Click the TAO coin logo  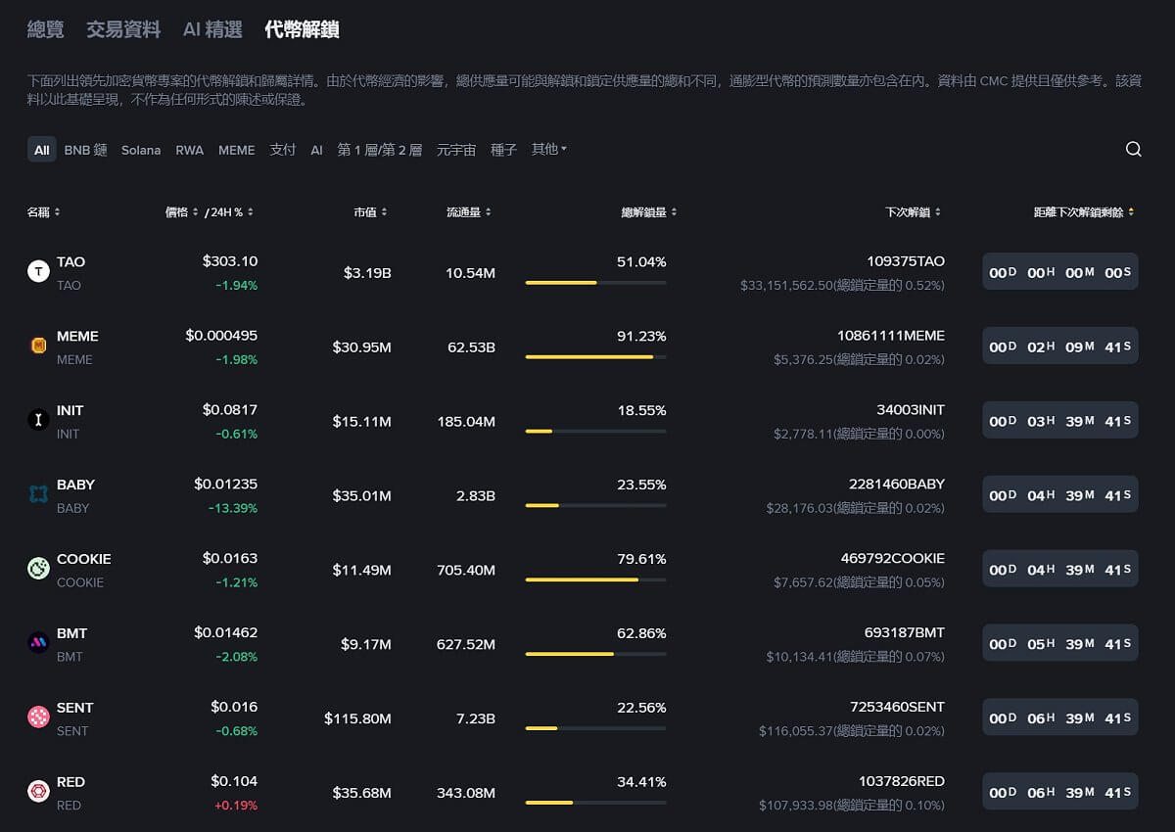(x=38, y=272)
